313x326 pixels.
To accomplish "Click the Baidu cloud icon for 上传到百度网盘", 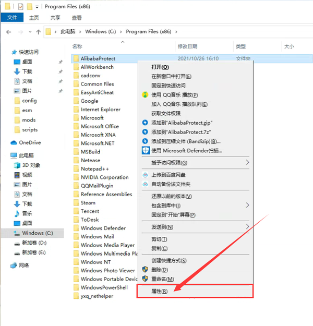I will point(145,175).
